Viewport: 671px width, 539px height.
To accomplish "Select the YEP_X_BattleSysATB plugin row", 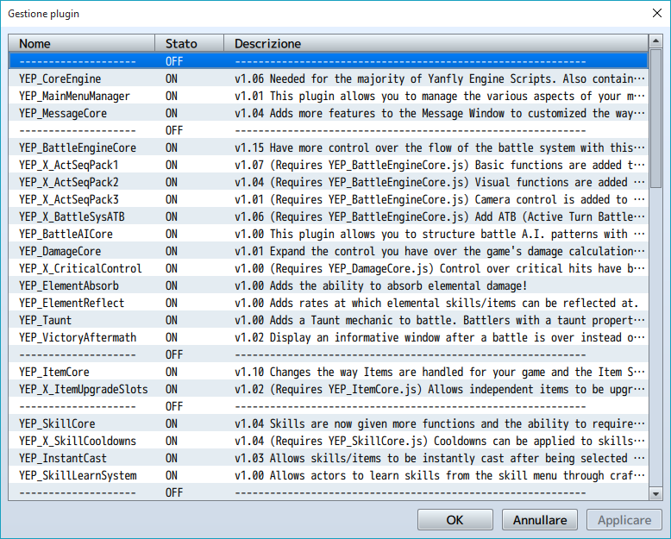I will 329,216.
